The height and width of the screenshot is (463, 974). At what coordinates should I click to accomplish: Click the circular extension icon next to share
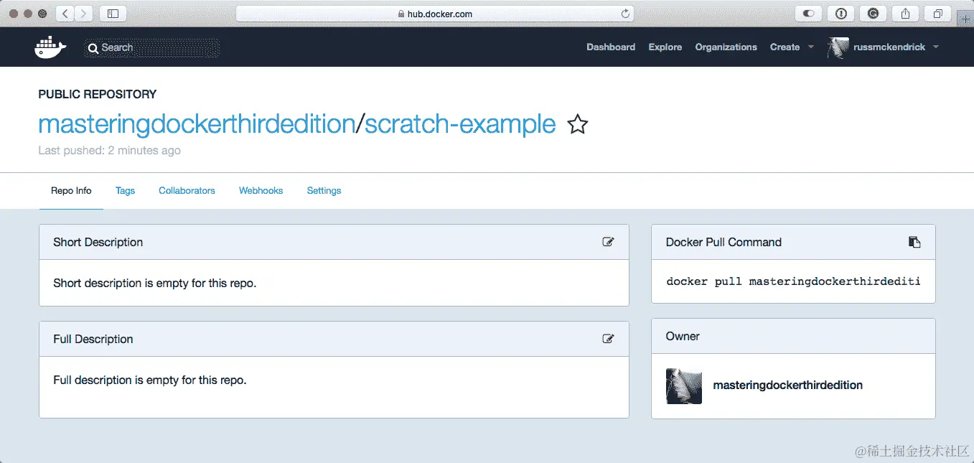[x=873, y=13]
